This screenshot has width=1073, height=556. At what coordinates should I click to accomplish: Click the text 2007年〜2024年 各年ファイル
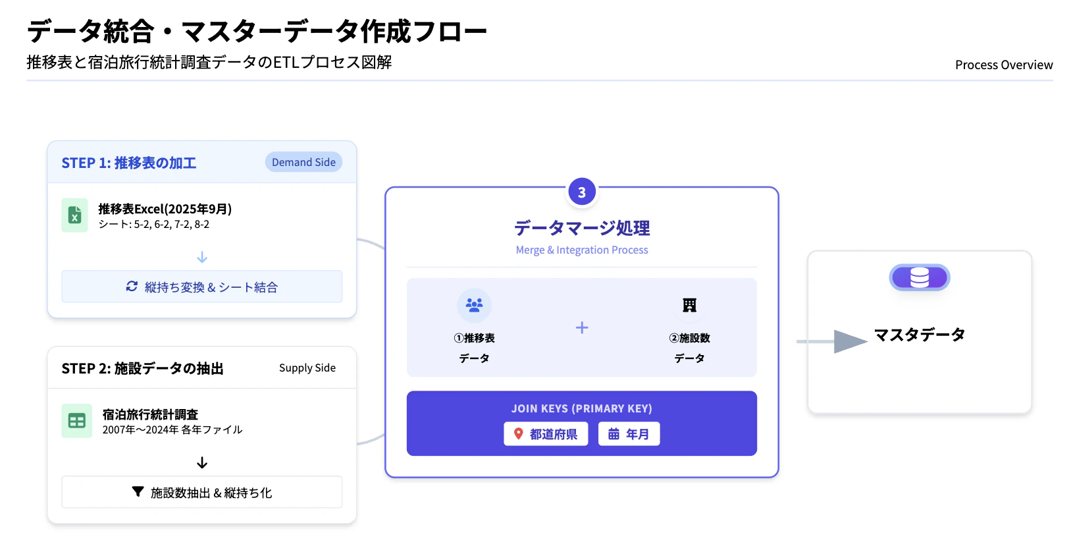[x=172, y=430]
